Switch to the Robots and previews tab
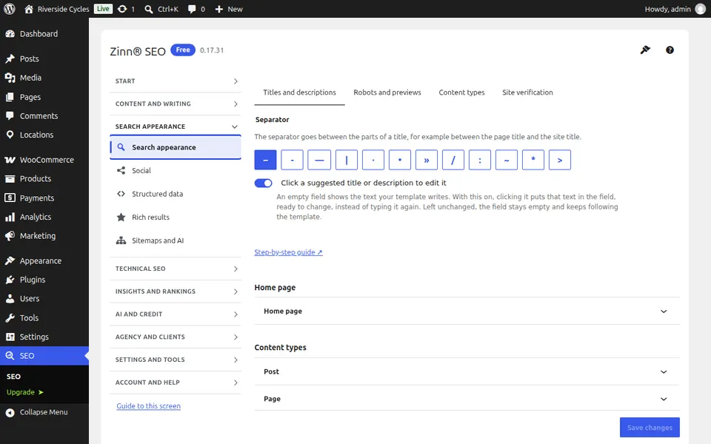 click(x=387, y=92)
